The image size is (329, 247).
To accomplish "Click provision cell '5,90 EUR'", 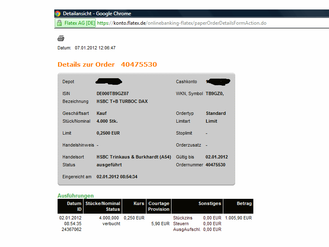I will [x=160, y=224].
